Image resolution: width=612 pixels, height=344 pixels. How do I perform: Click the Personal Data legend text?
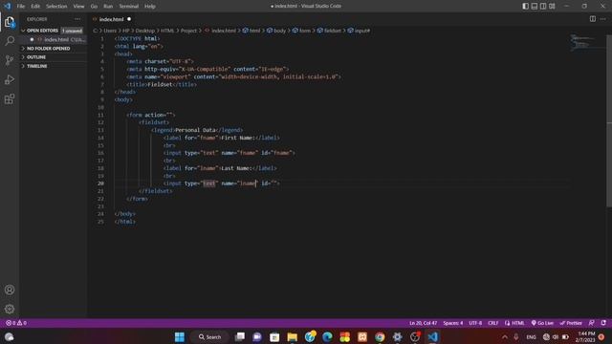click(x=195, y=130)
